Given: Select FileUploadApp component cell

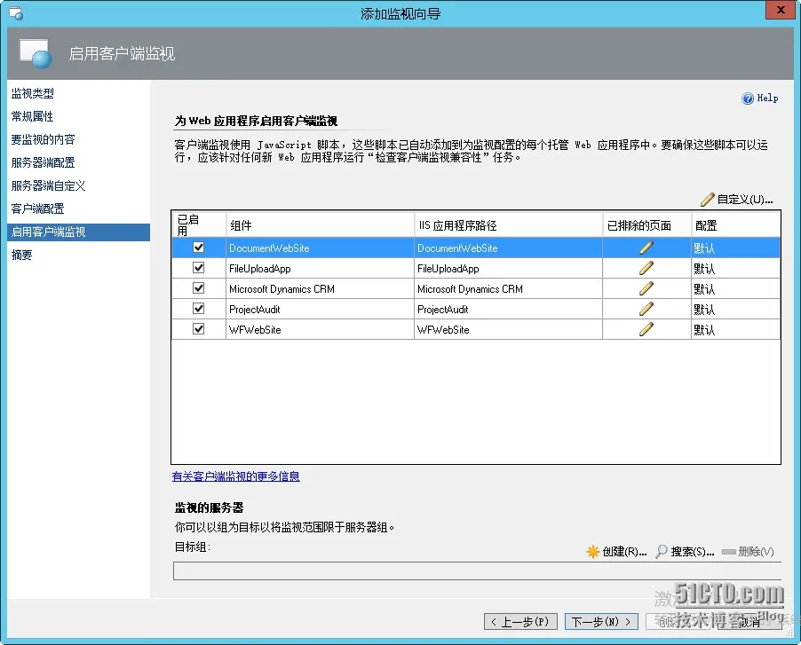Looking at the screenshot, I should coord(320,269).
